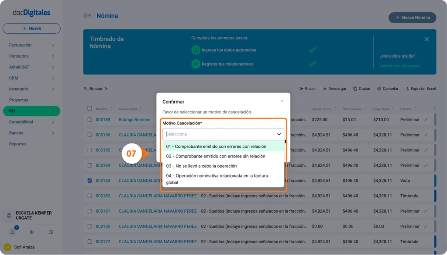447x255 pixels.
Task: Open the settings gear in sidebar
Action: 31,232
